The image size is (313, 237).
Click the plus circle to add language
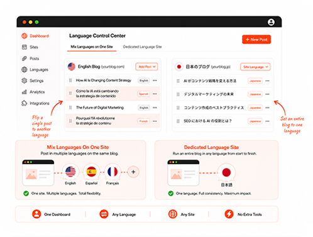133,172
